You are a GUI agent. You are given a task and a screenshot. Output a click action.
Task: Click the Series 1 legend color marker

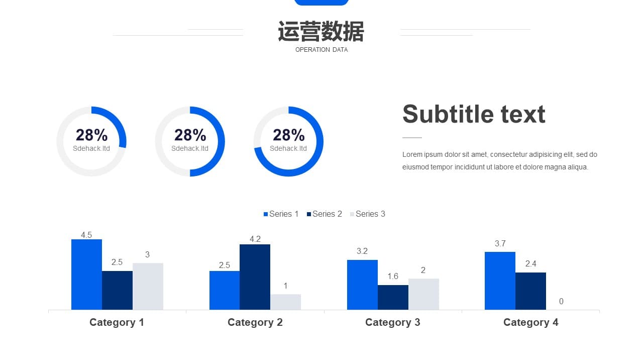266,214
